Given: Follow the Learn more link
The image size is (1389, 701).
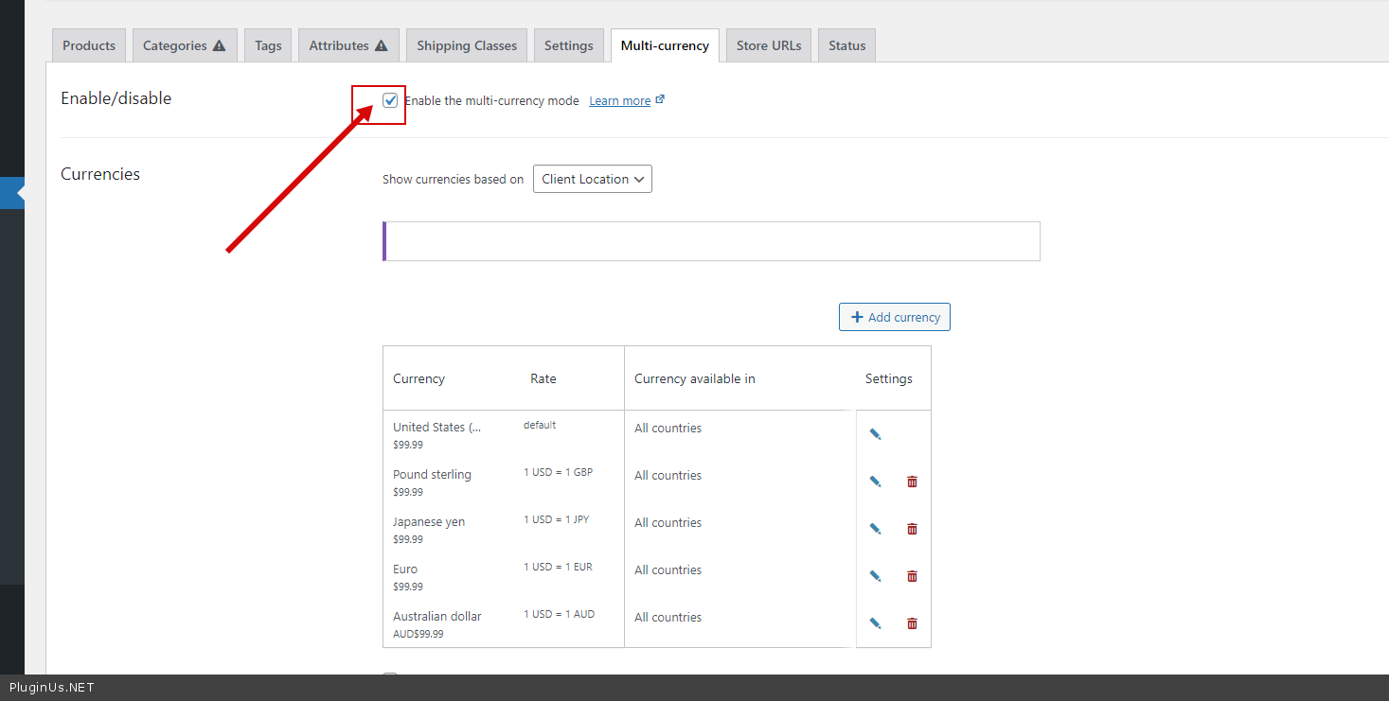Looking at the screenshot, I should tap(620, 101).
